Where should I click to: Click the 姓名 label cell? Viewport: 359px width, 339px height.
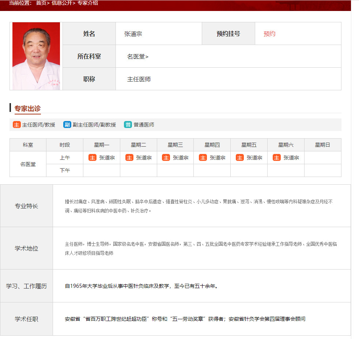click(89, 34)
